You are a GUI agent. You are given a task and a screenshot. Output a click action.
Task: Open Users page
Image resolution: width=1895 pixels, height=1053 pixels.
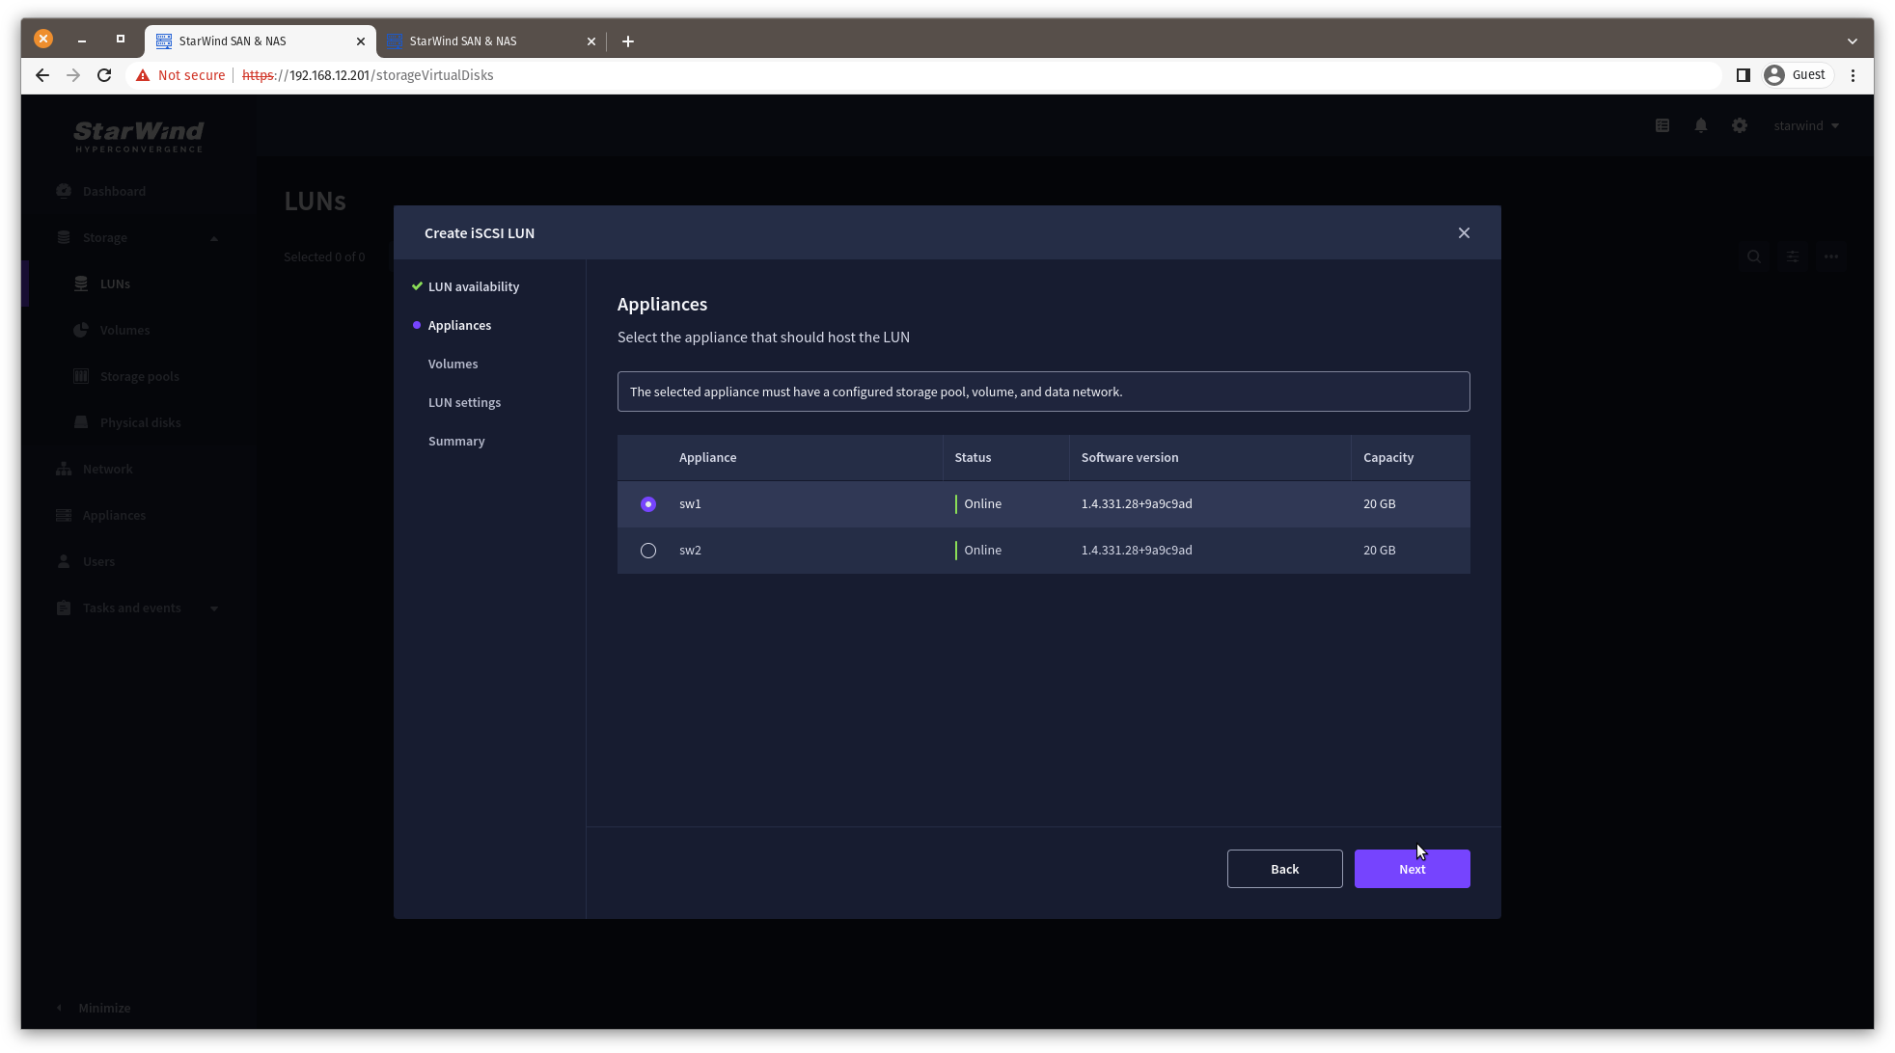click(98, 562)
